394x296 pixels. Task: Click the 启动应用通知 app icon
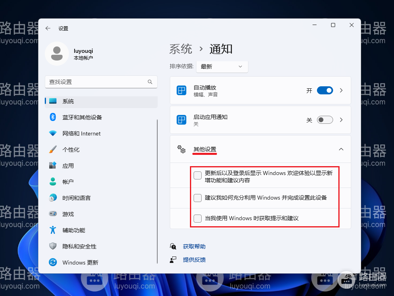pos(181,120)
